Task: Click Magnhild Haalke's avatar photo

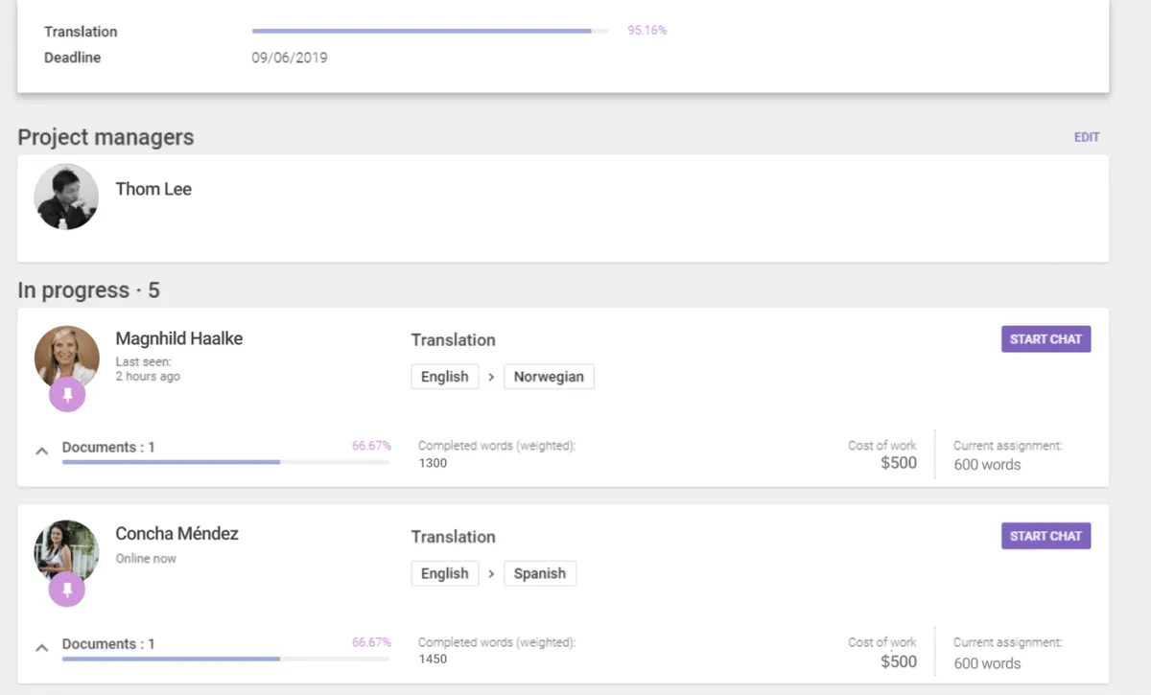Action: pos(67,353)
